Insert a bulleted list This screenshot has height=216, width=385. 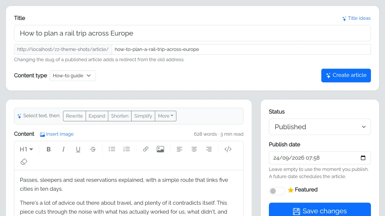coord(112,149)
